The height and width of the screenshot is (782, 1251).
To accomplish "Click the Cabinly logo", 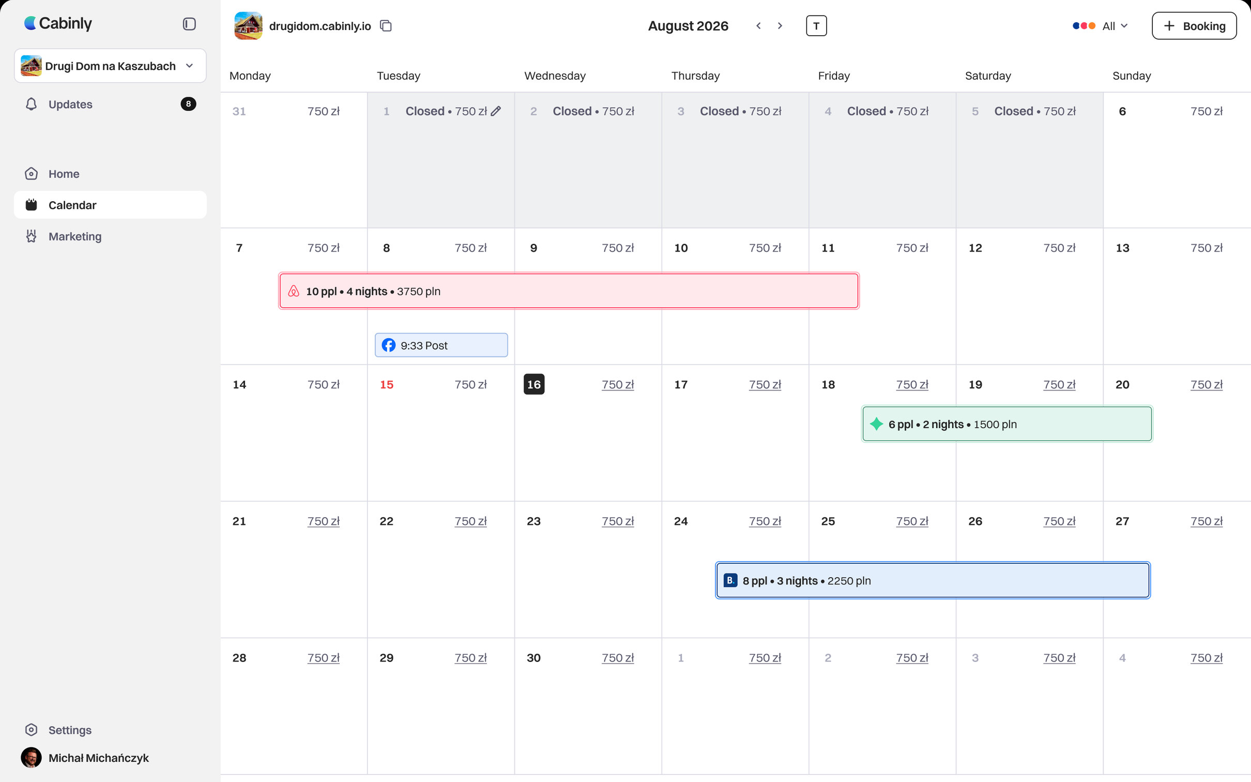I will [58, 23].
